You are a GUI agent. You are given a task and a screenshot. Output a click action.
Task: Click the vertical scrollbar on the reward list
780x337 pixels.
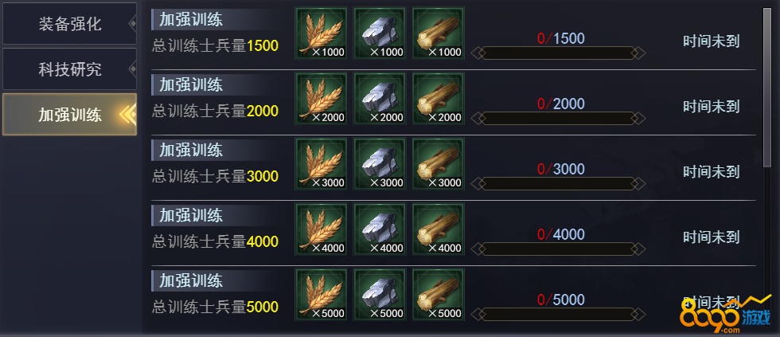(766, 87)
